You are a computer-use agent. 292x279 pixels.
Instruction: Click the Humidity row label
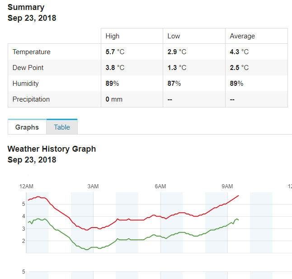[26, 84]
